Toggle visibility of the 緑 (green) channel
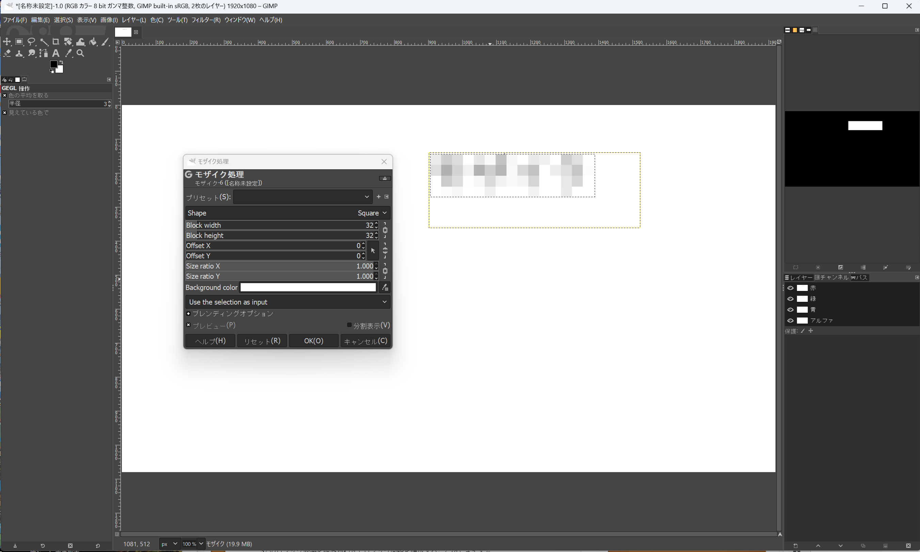This screenshot has height=552, width=920. tap(790, 299)
